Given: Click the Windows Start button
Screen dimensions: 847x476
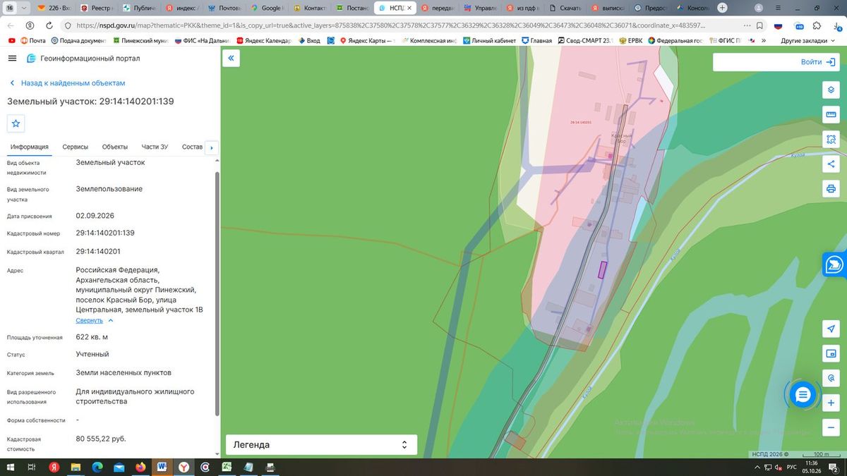Looking at the screenshot, I should [x=10, y=467].
